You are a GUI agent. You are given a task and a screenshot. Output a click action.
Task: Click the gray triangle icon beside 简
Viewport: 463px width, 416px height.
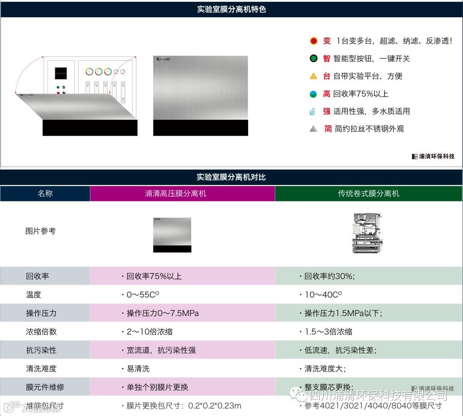[313, 129]
